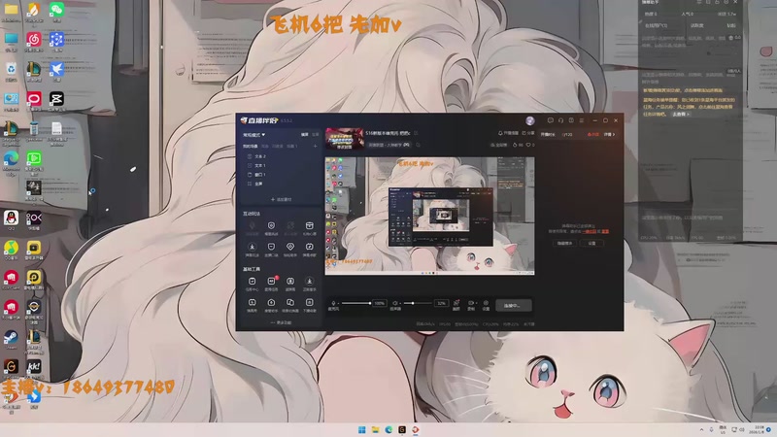This screenshot has height=437, width=777.
Task: Expand 更多功能 at bottom of left panel
Action: (281, 322)
